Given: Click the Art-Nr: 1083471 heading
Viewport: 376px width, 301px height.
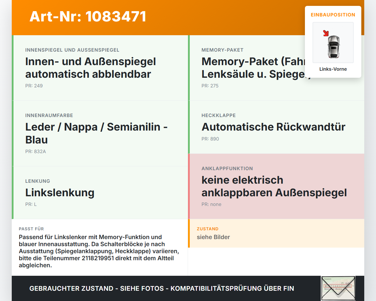Looking at the screenshot, I should click(x=88, y=16).
